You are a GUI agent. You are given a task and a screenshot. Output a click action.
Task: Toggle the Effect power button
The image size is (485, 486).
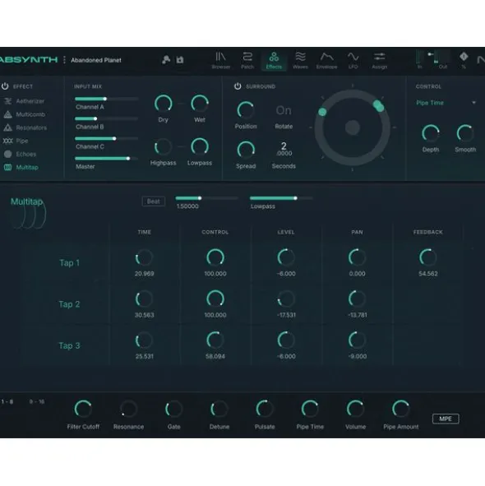point(5,86)
